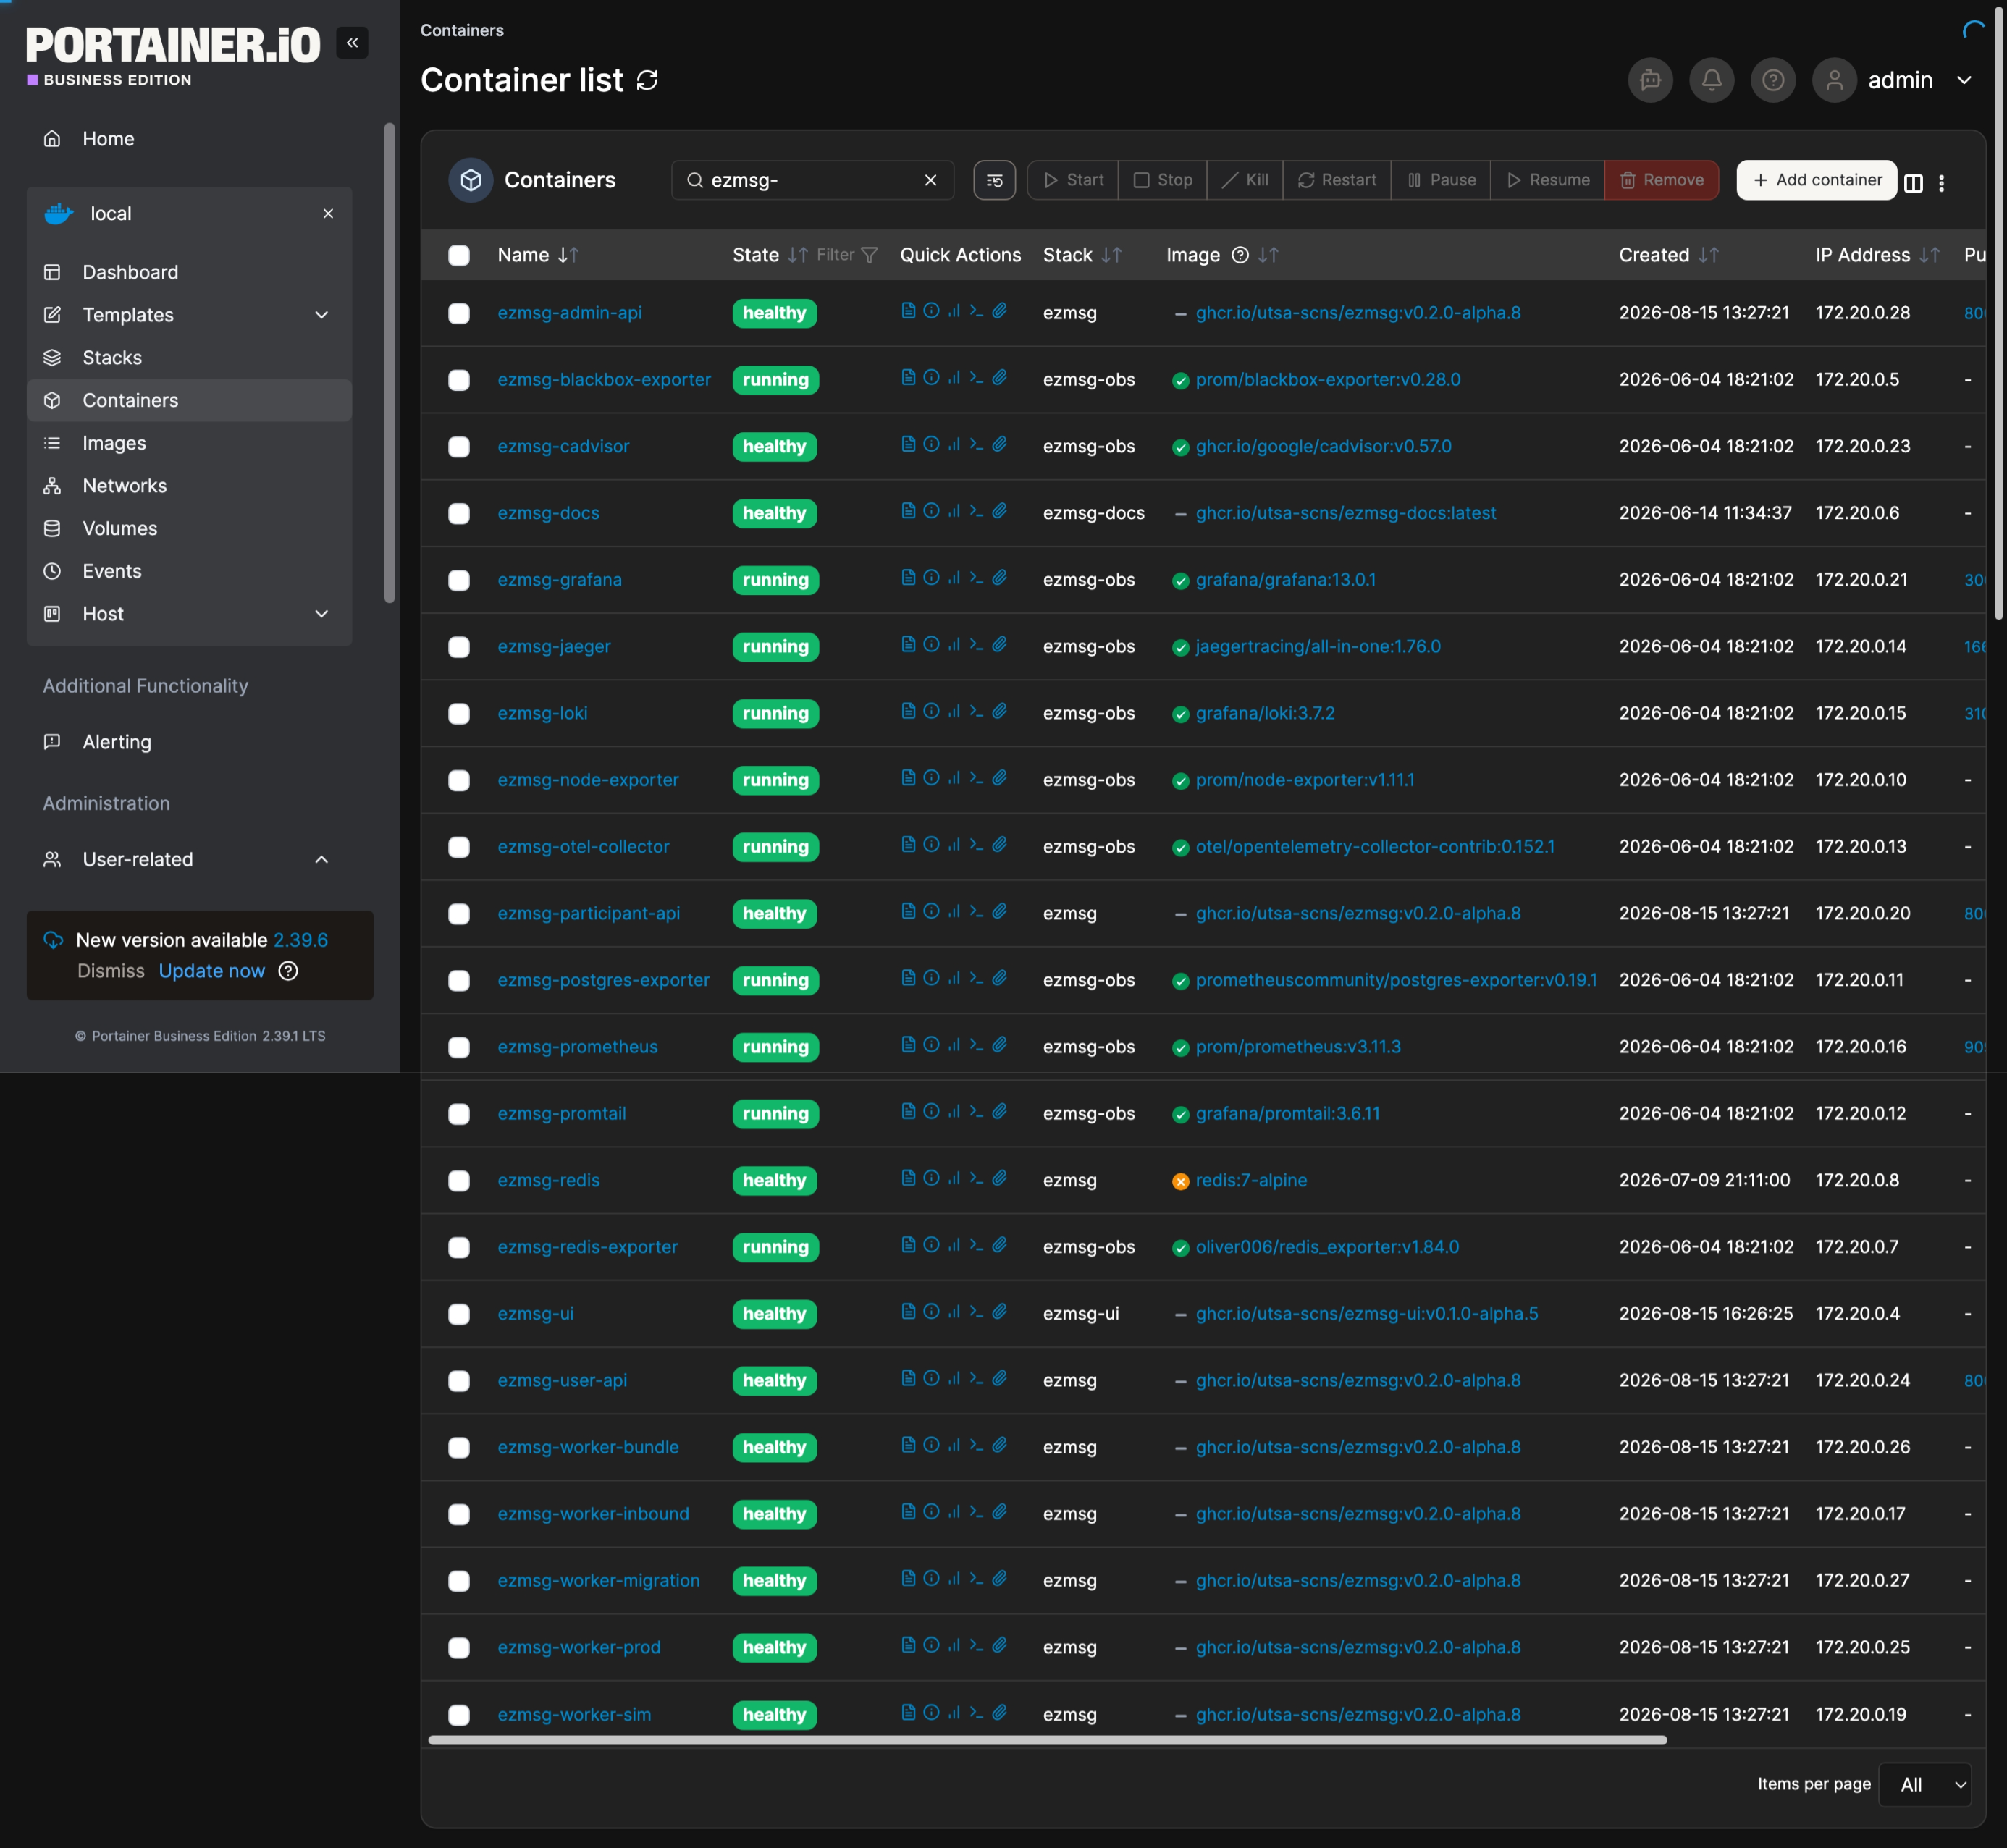This screenshot has height=1848, width=2007.
Task: Open the table column visibility icon
Action: click(x=1913, y=183)
